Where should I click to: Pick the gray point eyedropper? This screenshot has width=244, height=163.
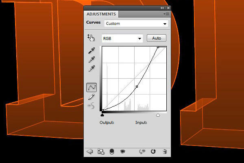point(91,59)
